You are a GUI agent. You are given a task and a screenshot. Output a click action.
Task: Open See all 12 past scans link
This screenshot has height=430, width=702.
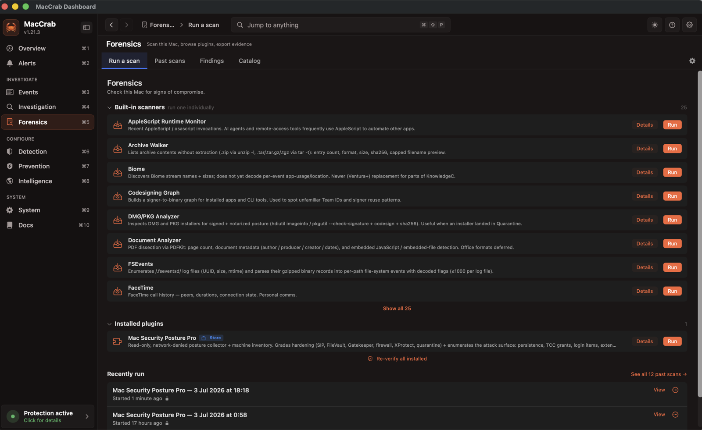659,374
